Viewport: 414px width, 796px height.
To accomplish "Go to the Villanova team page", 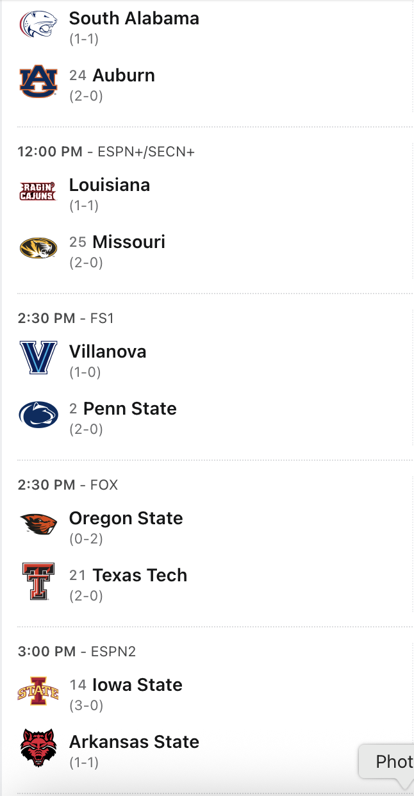I will click(x=108, y=352).
